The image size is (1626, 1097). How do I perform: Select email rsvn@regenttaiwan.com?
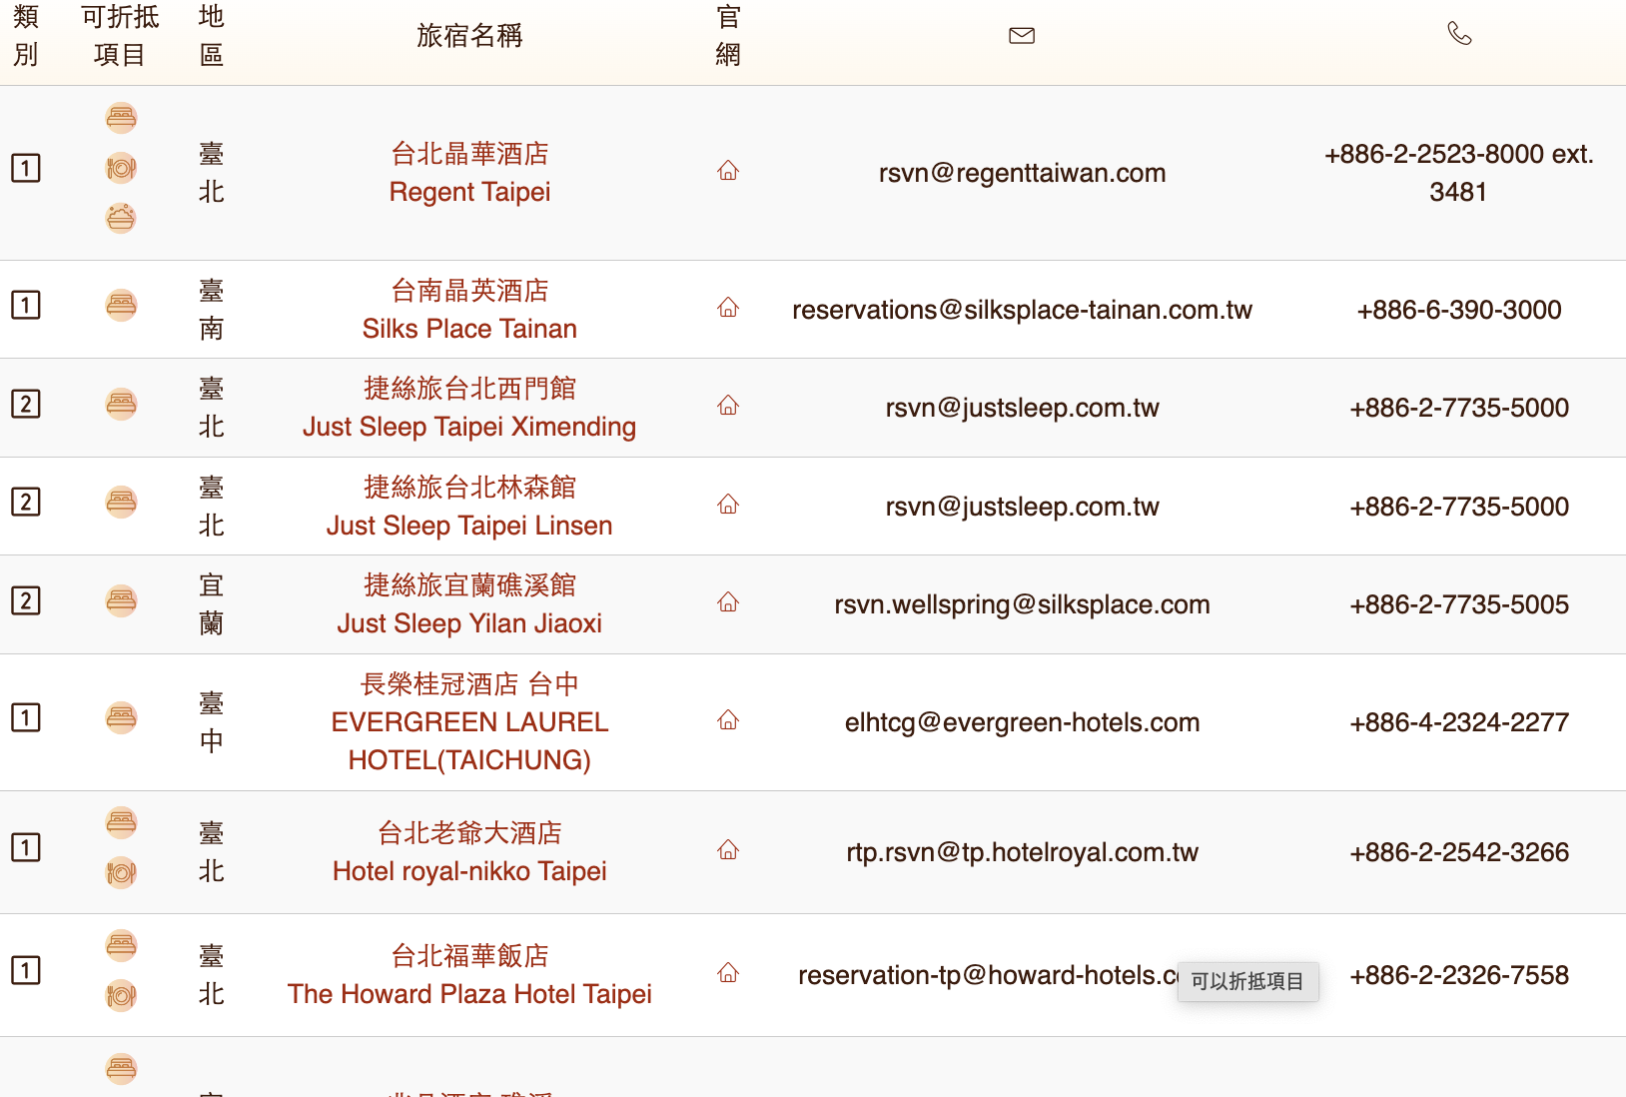pos(1022,173)
